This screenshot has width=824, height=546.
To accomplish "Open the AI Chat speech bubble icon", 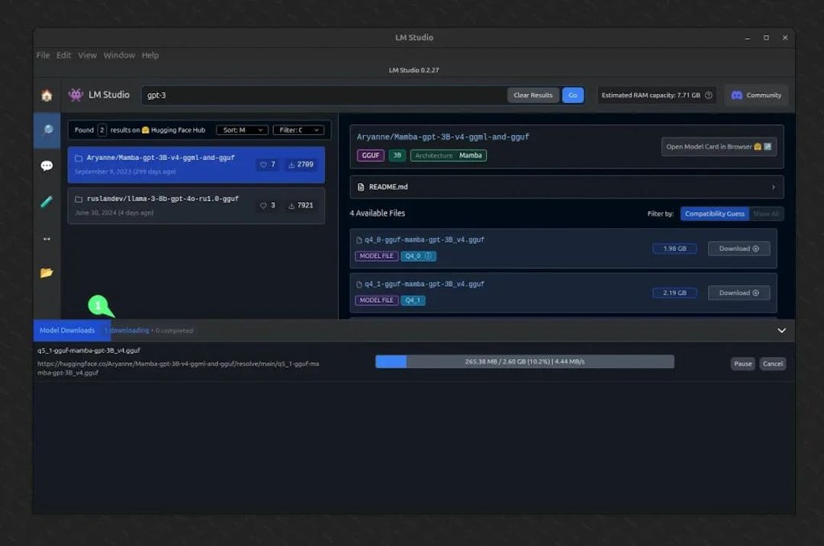I will click(46, 165).
